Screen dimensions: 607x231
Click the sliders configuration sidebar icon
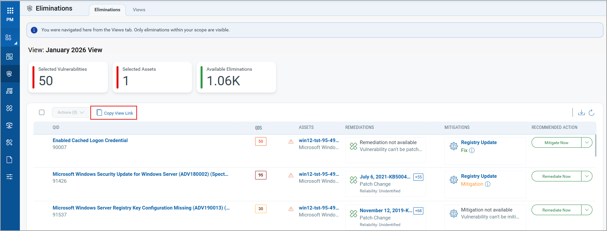pyautogui.click(x=9, y=177)
